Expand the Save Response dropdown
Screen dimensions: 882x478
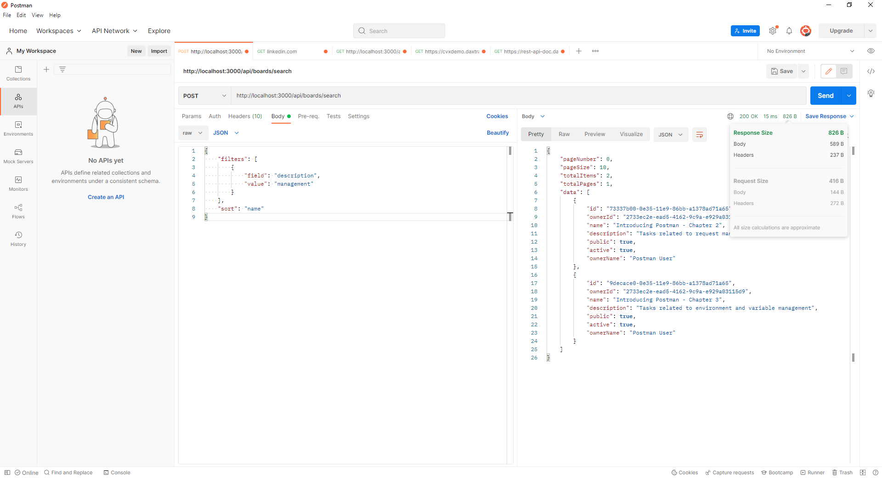(852, 116)
